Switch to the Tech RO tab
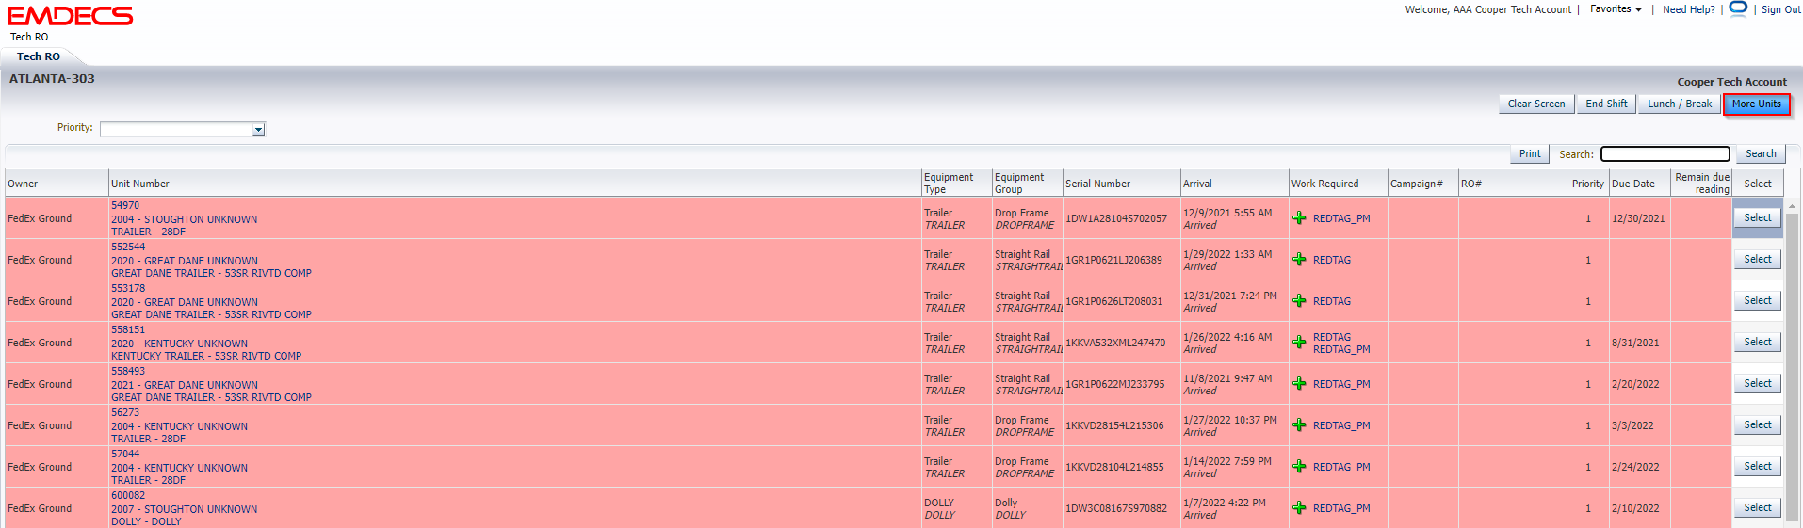Viewport: 1803px width, 528px height. coord(39,56)
